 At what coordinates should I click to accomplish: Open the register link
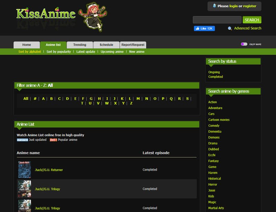249,6
